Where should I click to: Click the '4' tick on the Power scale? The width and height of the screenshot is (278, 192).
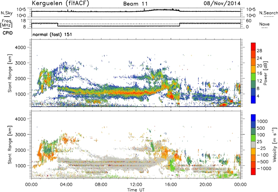click(x=258, y=96)
